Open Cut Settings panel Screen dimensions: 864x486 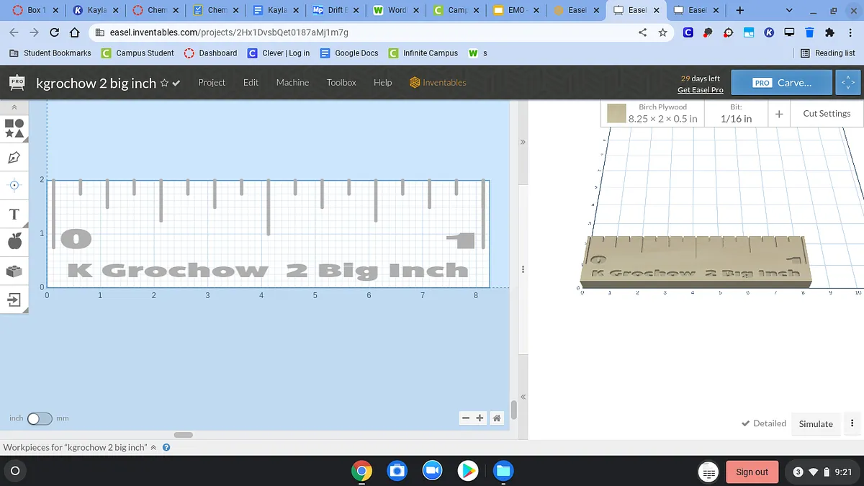point(827,113)
